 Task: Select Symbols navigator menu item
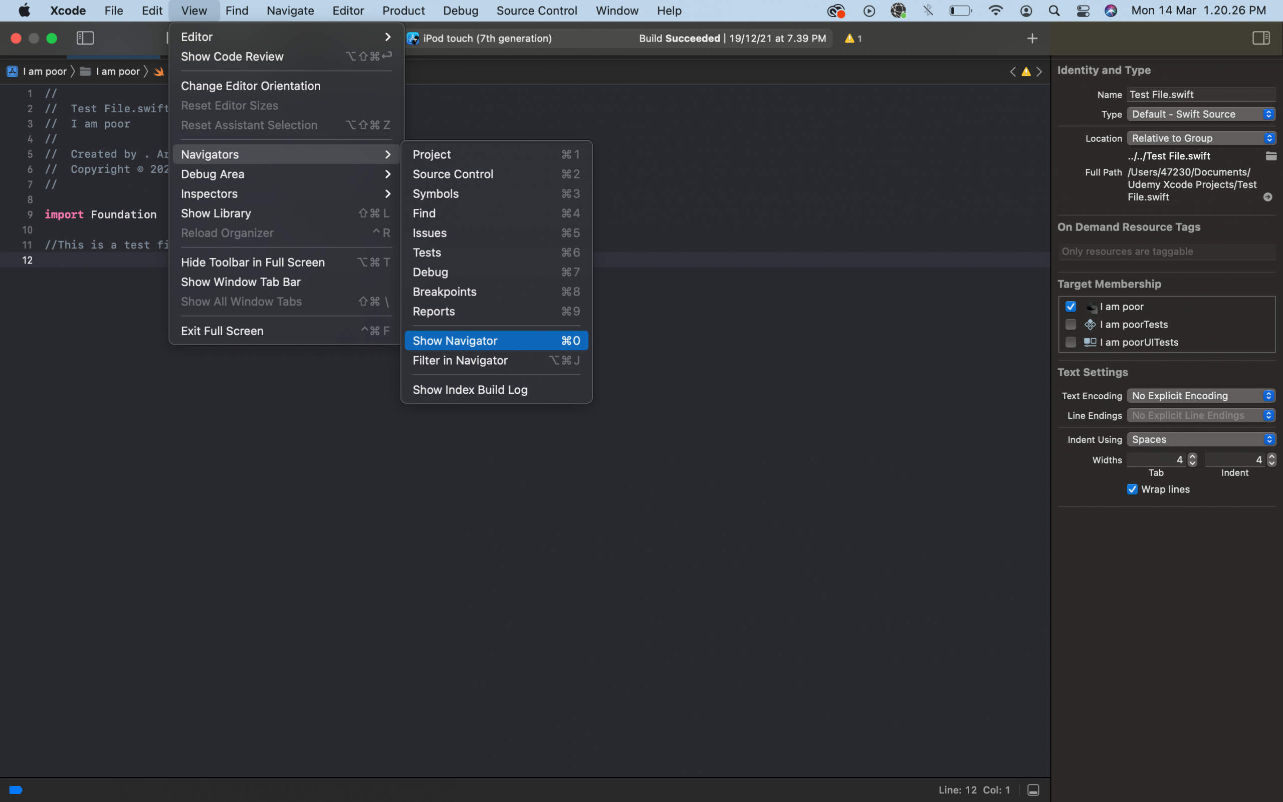point(496,193)
